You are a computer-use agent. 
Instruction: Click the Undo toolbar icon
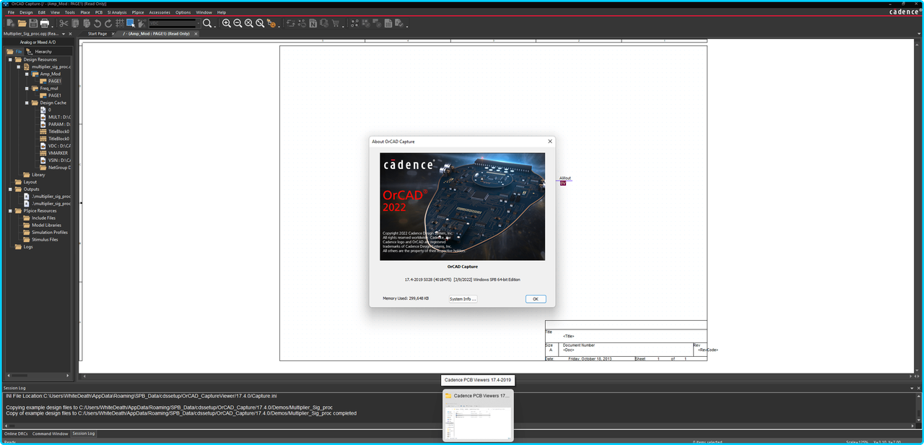(x=97, y=23)
